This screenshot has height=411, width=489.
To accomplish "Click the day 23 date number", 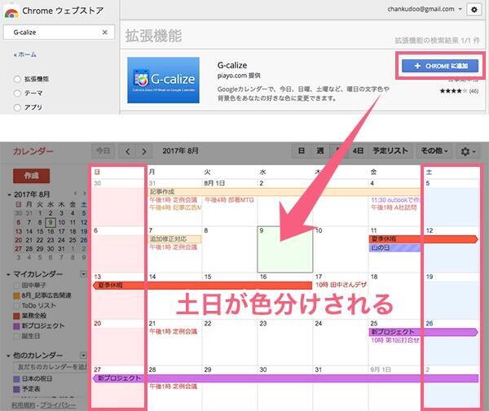I will click(263, 323).
